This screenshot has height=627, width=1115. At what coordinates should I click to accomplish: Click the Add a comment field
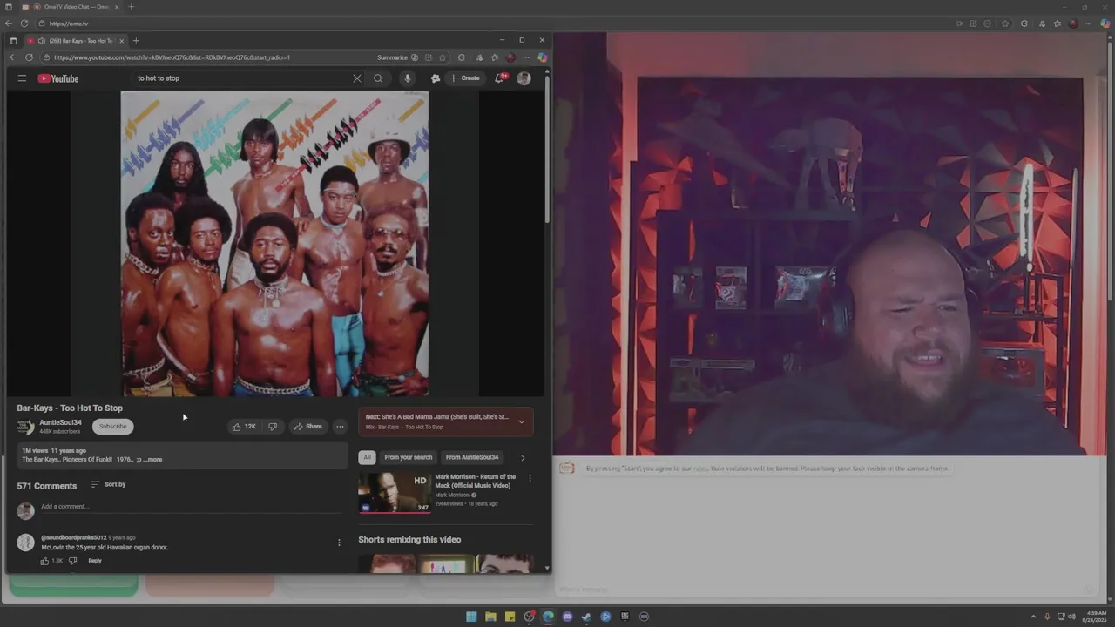pyautogui.click(x=190, y=507)
